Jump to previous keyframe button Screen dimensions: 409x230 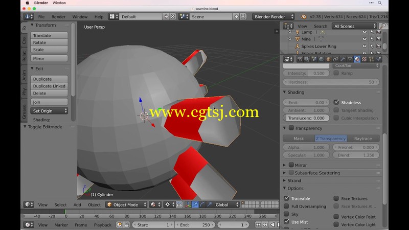(x=265, y=225)
